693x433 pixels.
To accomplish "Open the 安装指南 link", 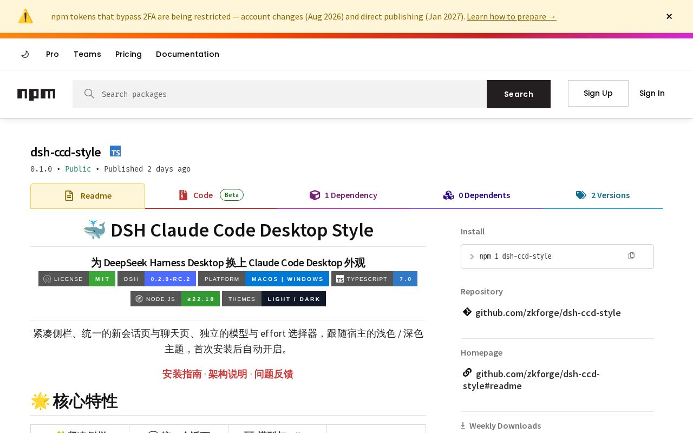I will coord(182,374).
